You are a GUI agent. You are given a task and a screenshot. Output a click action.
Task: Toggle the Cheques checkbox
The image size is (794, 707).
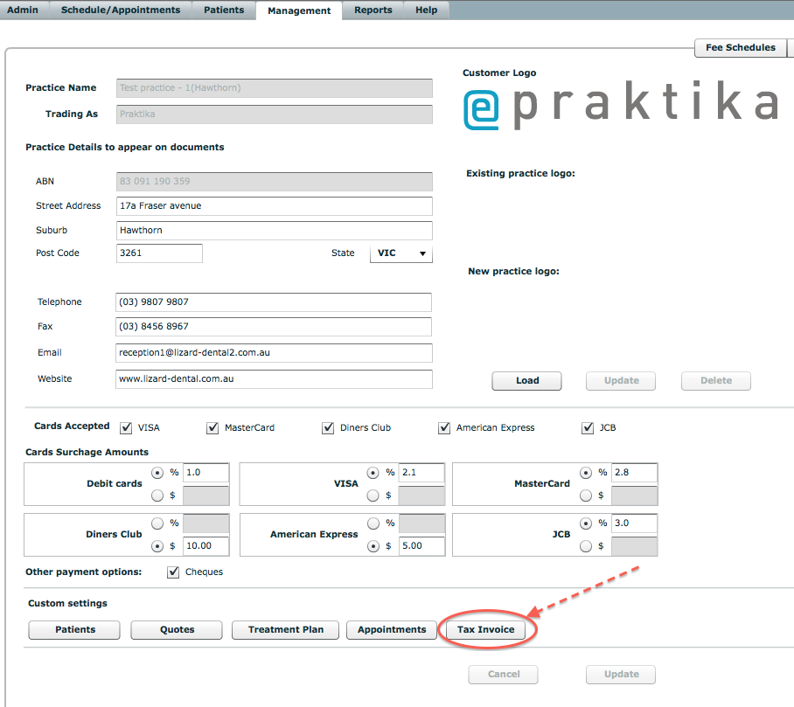173,572
